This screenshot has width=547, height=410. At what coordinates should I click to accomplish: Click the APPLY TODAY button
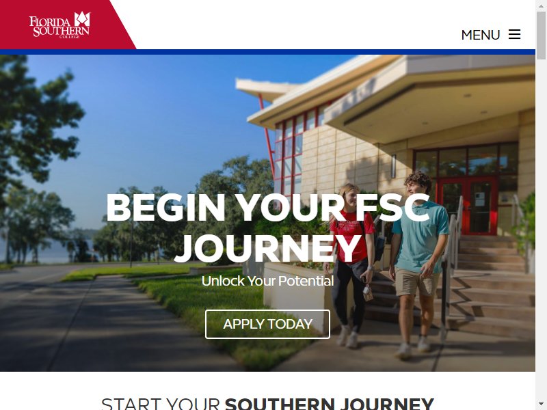tap(267, 324)
